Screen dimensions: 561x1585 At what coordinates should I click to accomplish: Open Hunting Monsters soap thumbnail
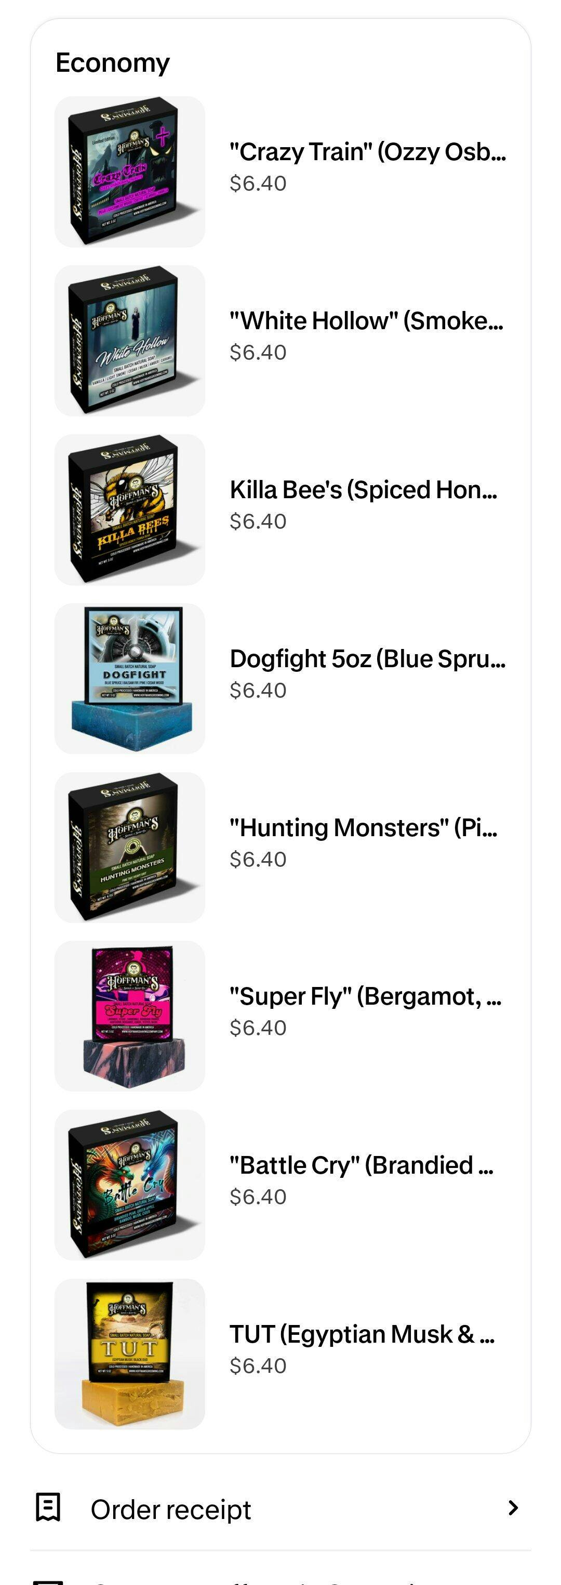(130, 847)
